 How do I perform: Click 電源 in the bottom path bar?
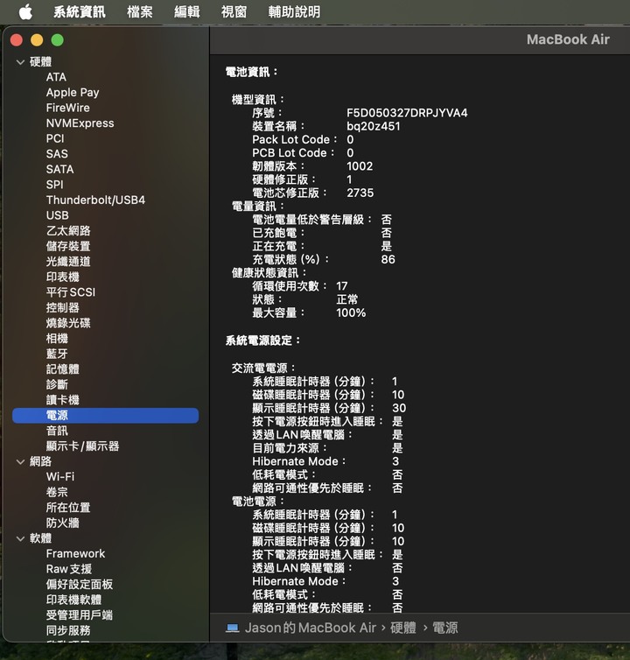(x=445, y=628)
